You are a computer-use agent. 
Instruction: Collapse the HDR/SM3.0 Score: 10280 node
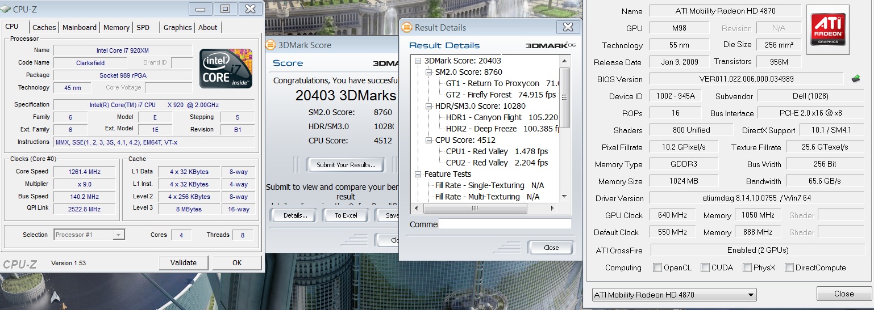429,106
